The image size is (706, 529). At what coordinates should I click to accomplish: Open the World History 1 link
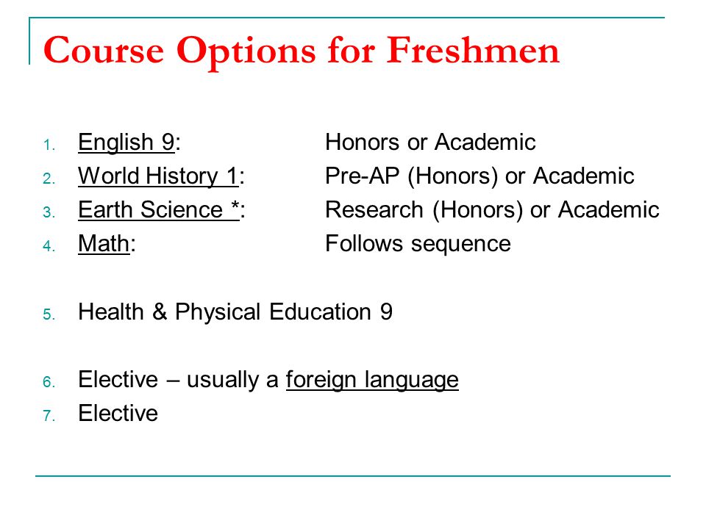click(158, 176)
